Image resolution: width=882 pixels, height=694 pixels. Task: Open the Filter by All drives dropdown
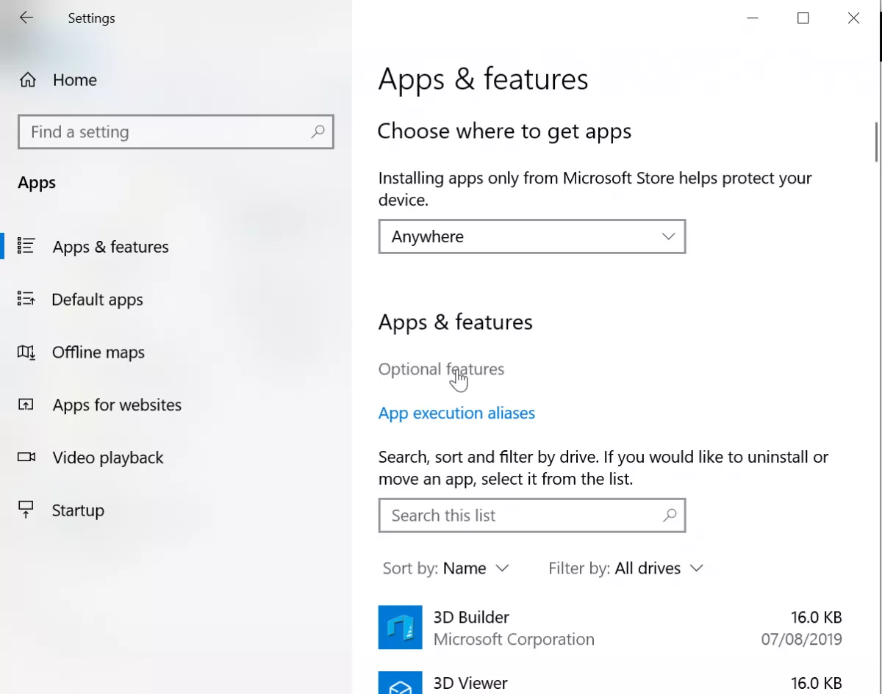(626, 568)
